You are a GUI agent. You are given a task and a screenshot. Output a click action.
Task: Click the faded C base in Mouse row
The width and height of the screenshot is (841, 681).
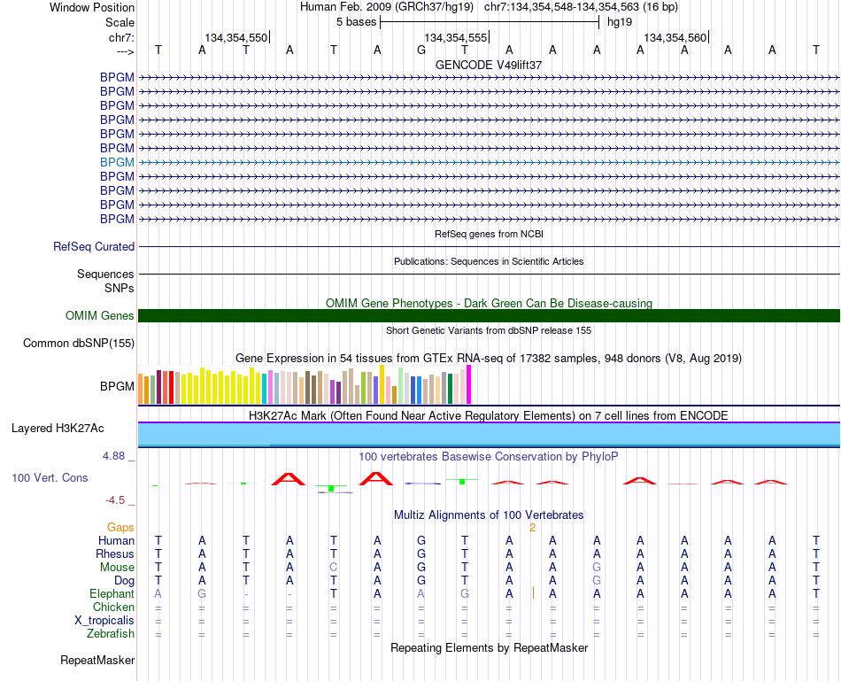[334, 568]
